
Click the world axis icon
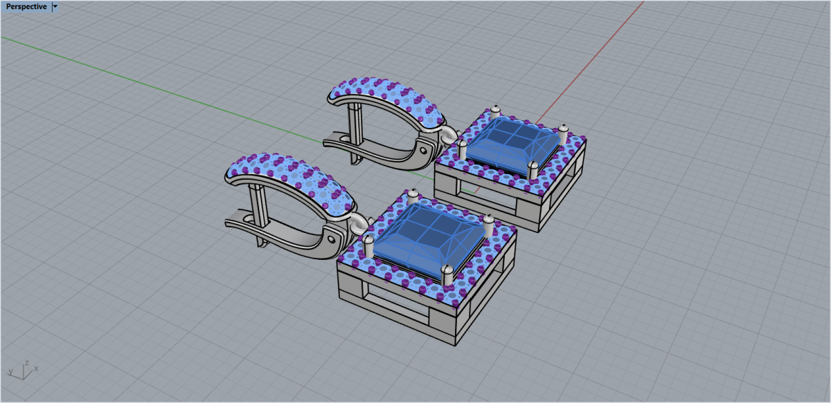(22, 371)
